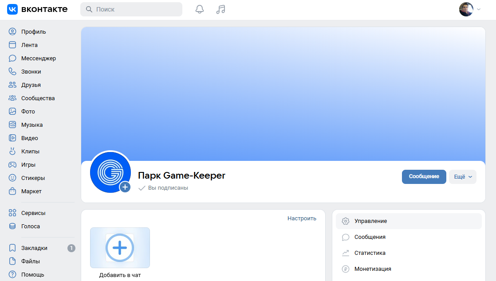Open notifications bell icon
This screenshot has height=281, width=496.
[x=200, y=9]
